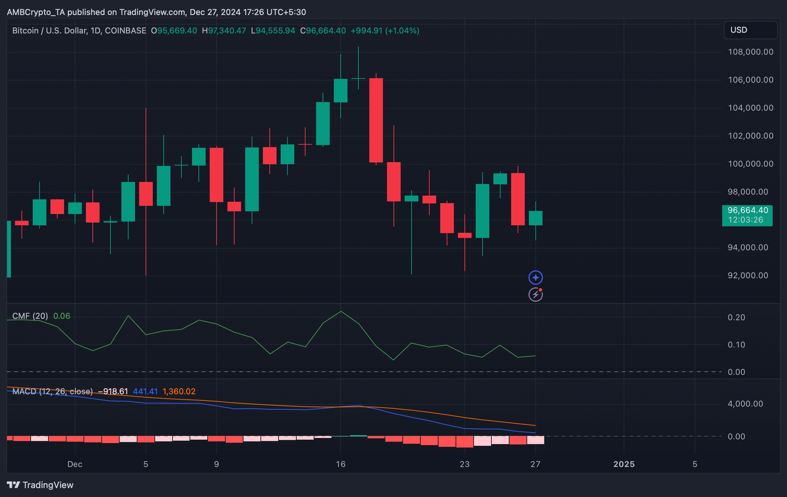Click the MACD axis label 4,000.00
This screenshot has height=497, width=787.
pyautogui.click(x=745, y=404)
